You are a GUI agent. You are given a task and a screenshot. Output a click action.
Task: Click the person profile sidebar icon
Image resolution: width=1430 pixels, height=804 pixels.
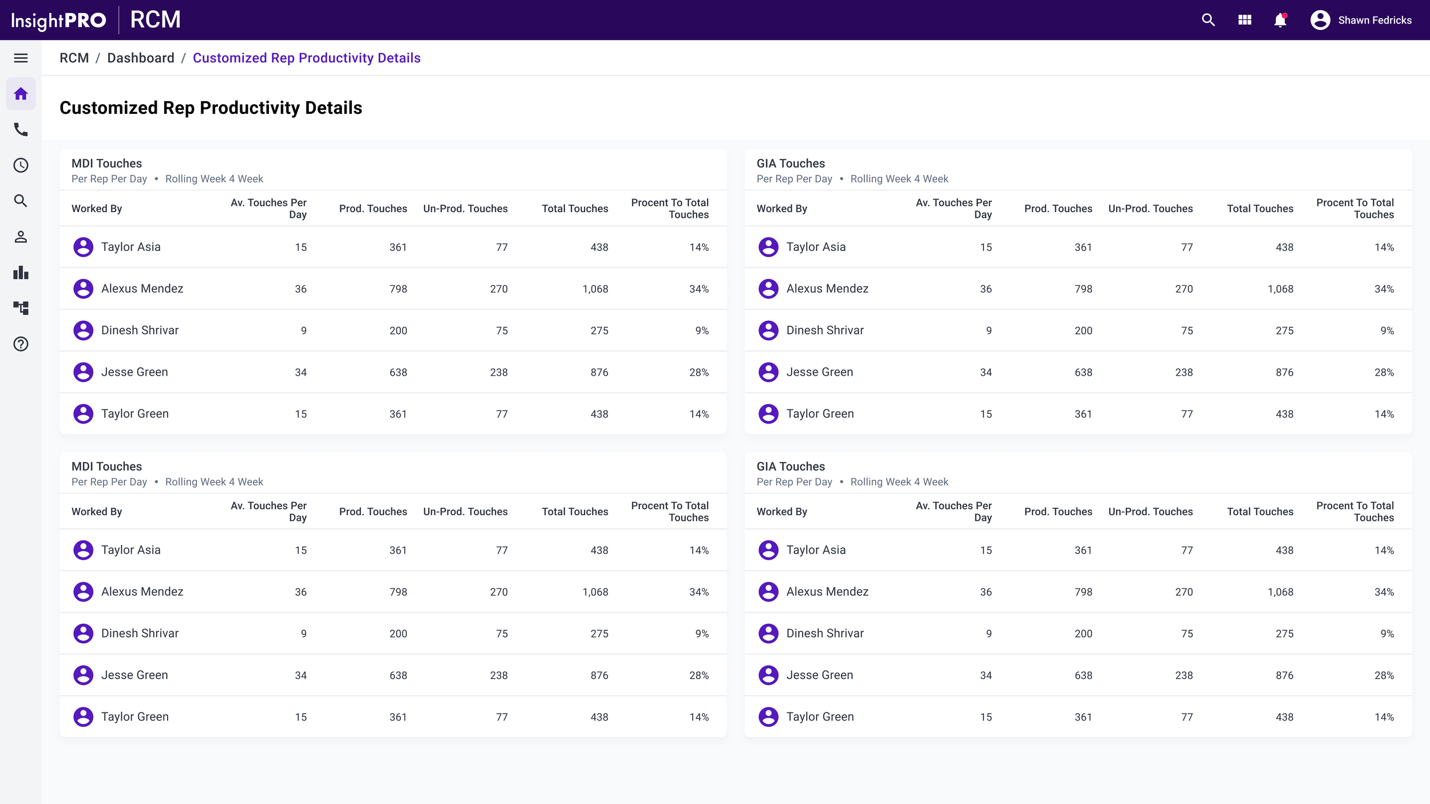coord(21,237)
